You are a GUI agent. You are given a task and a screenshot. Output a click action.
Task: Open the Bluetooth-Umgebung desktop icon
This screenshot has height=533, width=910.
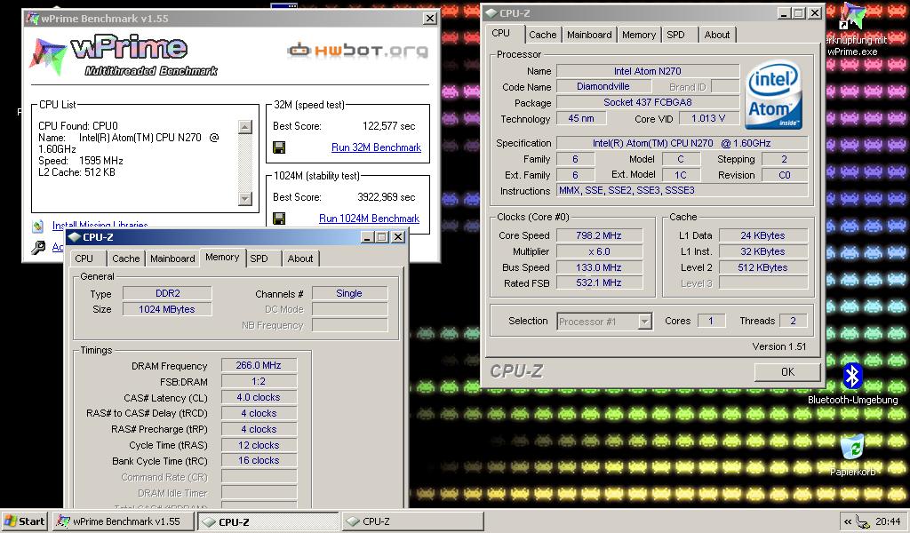tap(852, 383)
